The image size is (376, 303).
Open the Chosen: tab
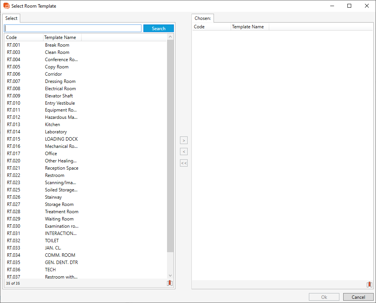pyautogui.click(x=202, y=18)
